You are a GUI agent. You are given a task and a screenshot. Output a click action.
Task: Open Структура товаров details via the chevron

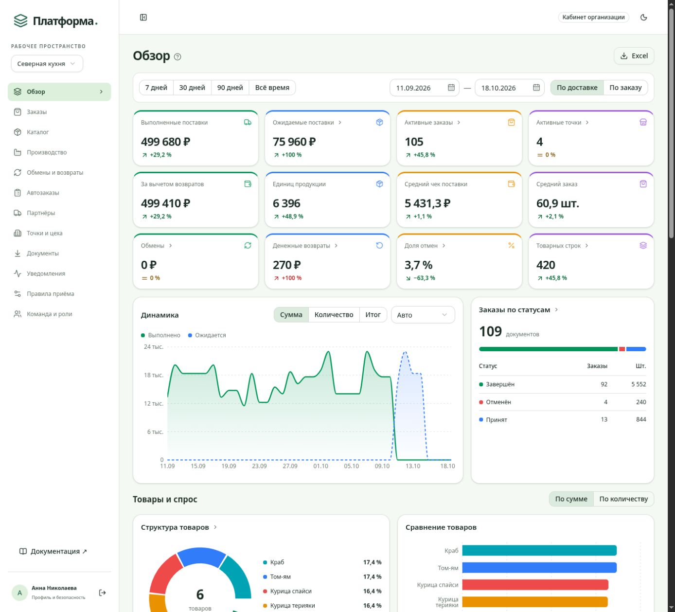215,527
